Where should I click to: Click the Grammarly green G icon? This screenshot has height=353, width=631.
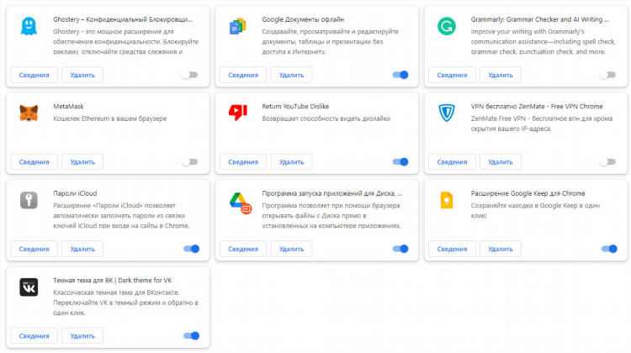coord(446,26)
